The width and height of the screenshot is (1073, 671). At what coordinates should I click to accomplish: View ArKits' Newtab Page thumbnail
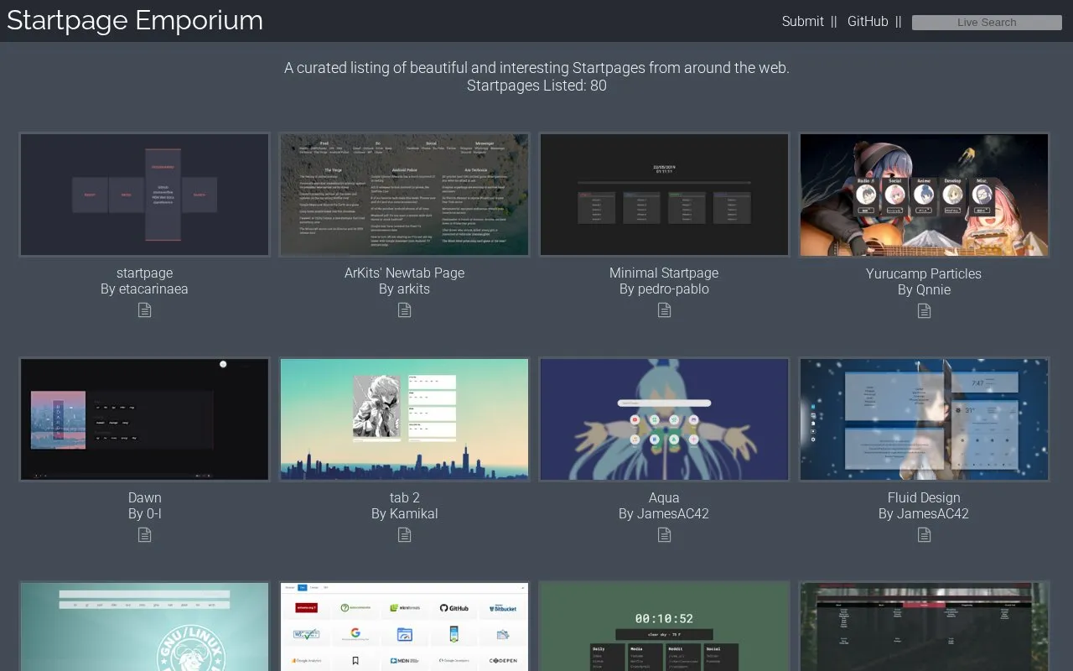[404, 195]
